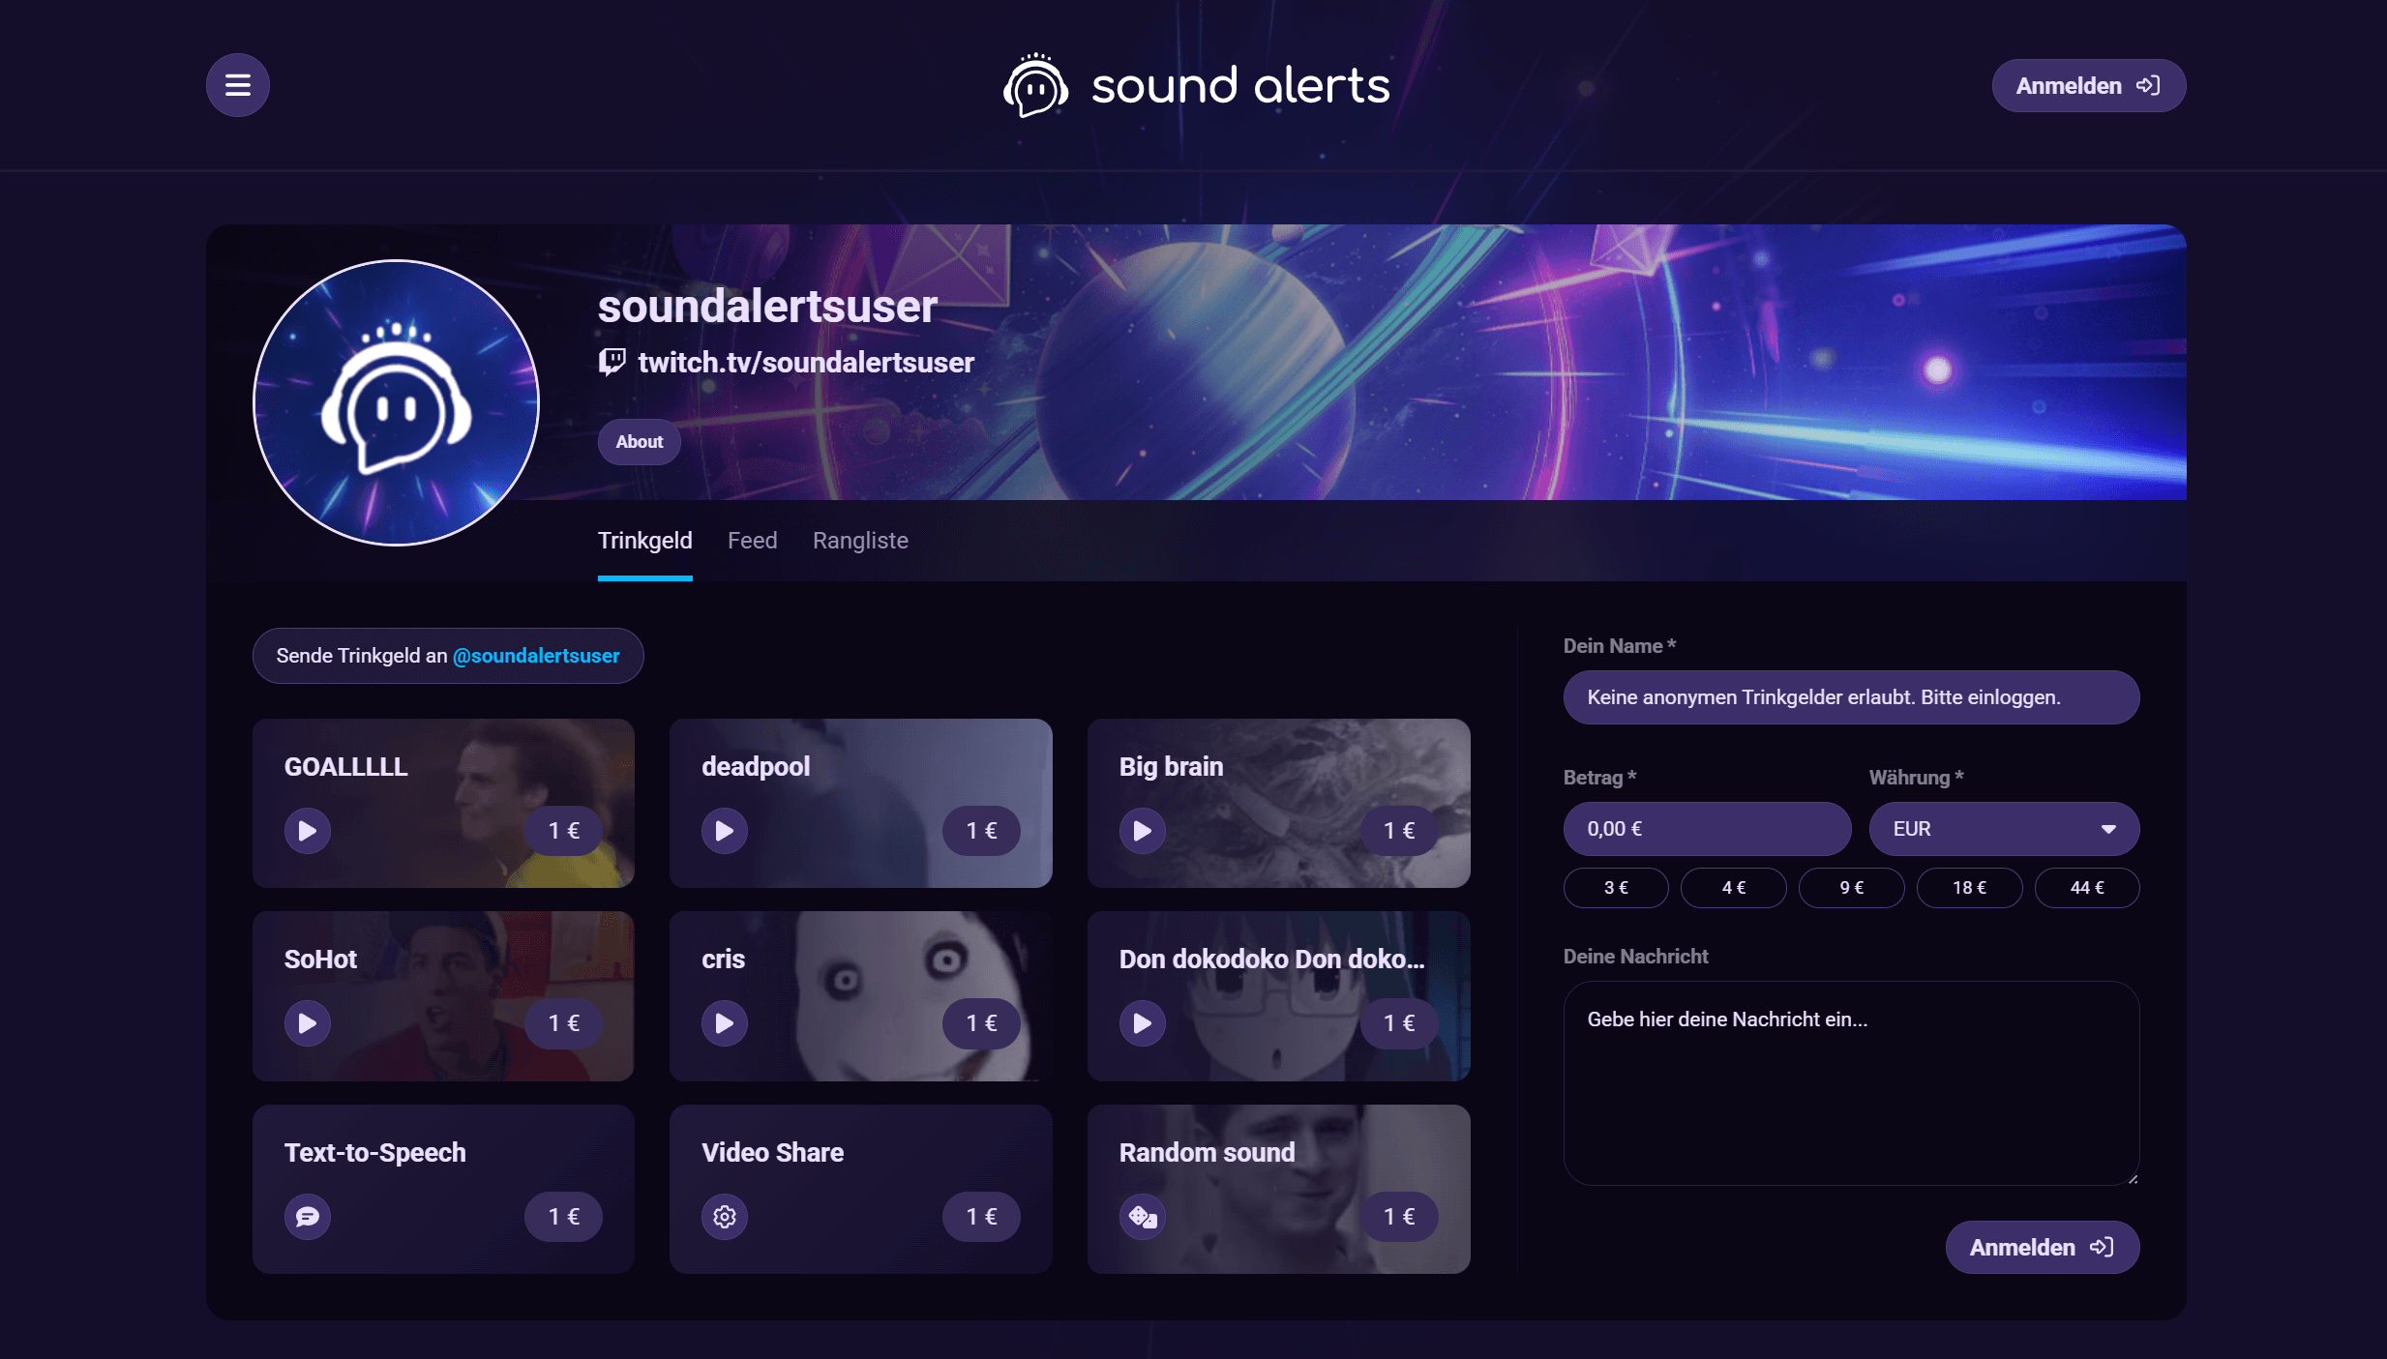The width and height of the screenshot is (2387, 1359).
Task: Play the deadpool sound preview
Action: tap(724, 831)
